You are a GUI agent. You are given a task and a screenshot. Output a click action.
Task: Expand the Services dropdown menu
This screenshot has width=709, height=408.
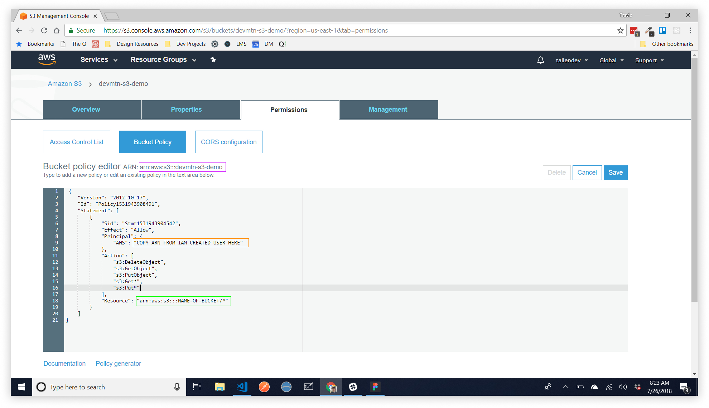(99, 60)
